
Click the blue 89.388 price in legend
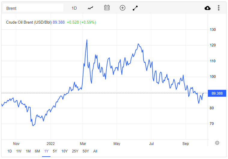[x=59, y=22]
